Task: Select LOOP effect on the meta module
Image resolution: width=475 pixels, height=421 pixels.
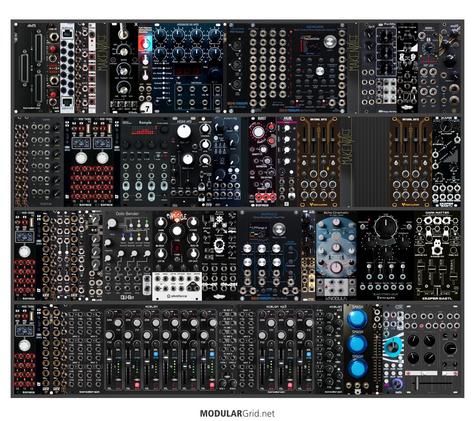Action: 386,374
